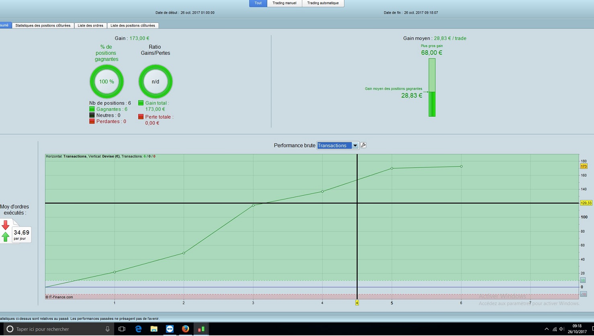Click the n/d Ratio Gains/Pertes donut
594x336 pixels.
coord(156,82)
